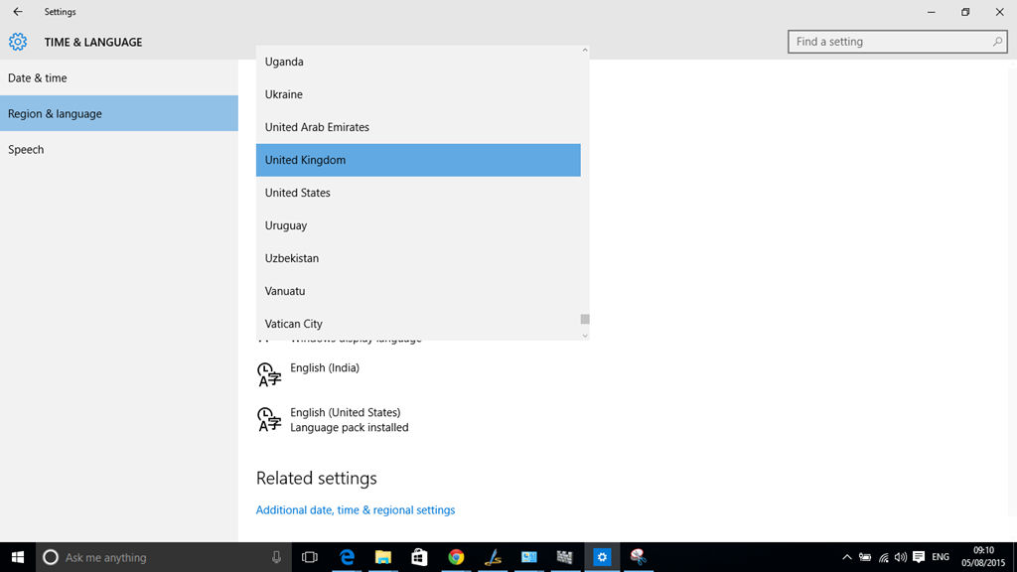Launch Microsoft Edge from the taskbar

347,557
